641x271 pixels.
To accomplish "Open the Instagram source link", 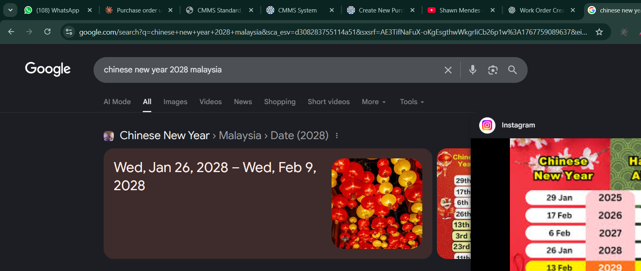I will point(518,125).
